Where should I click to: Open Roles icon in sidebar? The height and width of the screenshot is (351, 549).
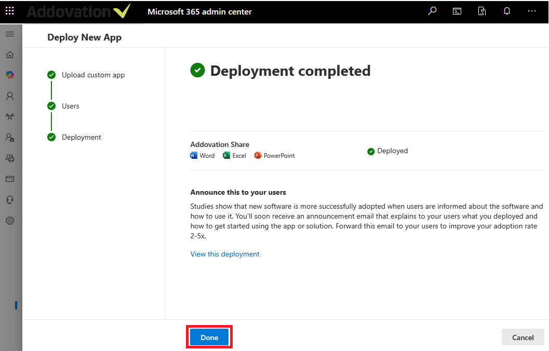click(10, 138)
